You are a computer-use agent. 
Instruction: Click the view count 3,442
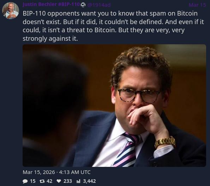click(x=89, y=181)
